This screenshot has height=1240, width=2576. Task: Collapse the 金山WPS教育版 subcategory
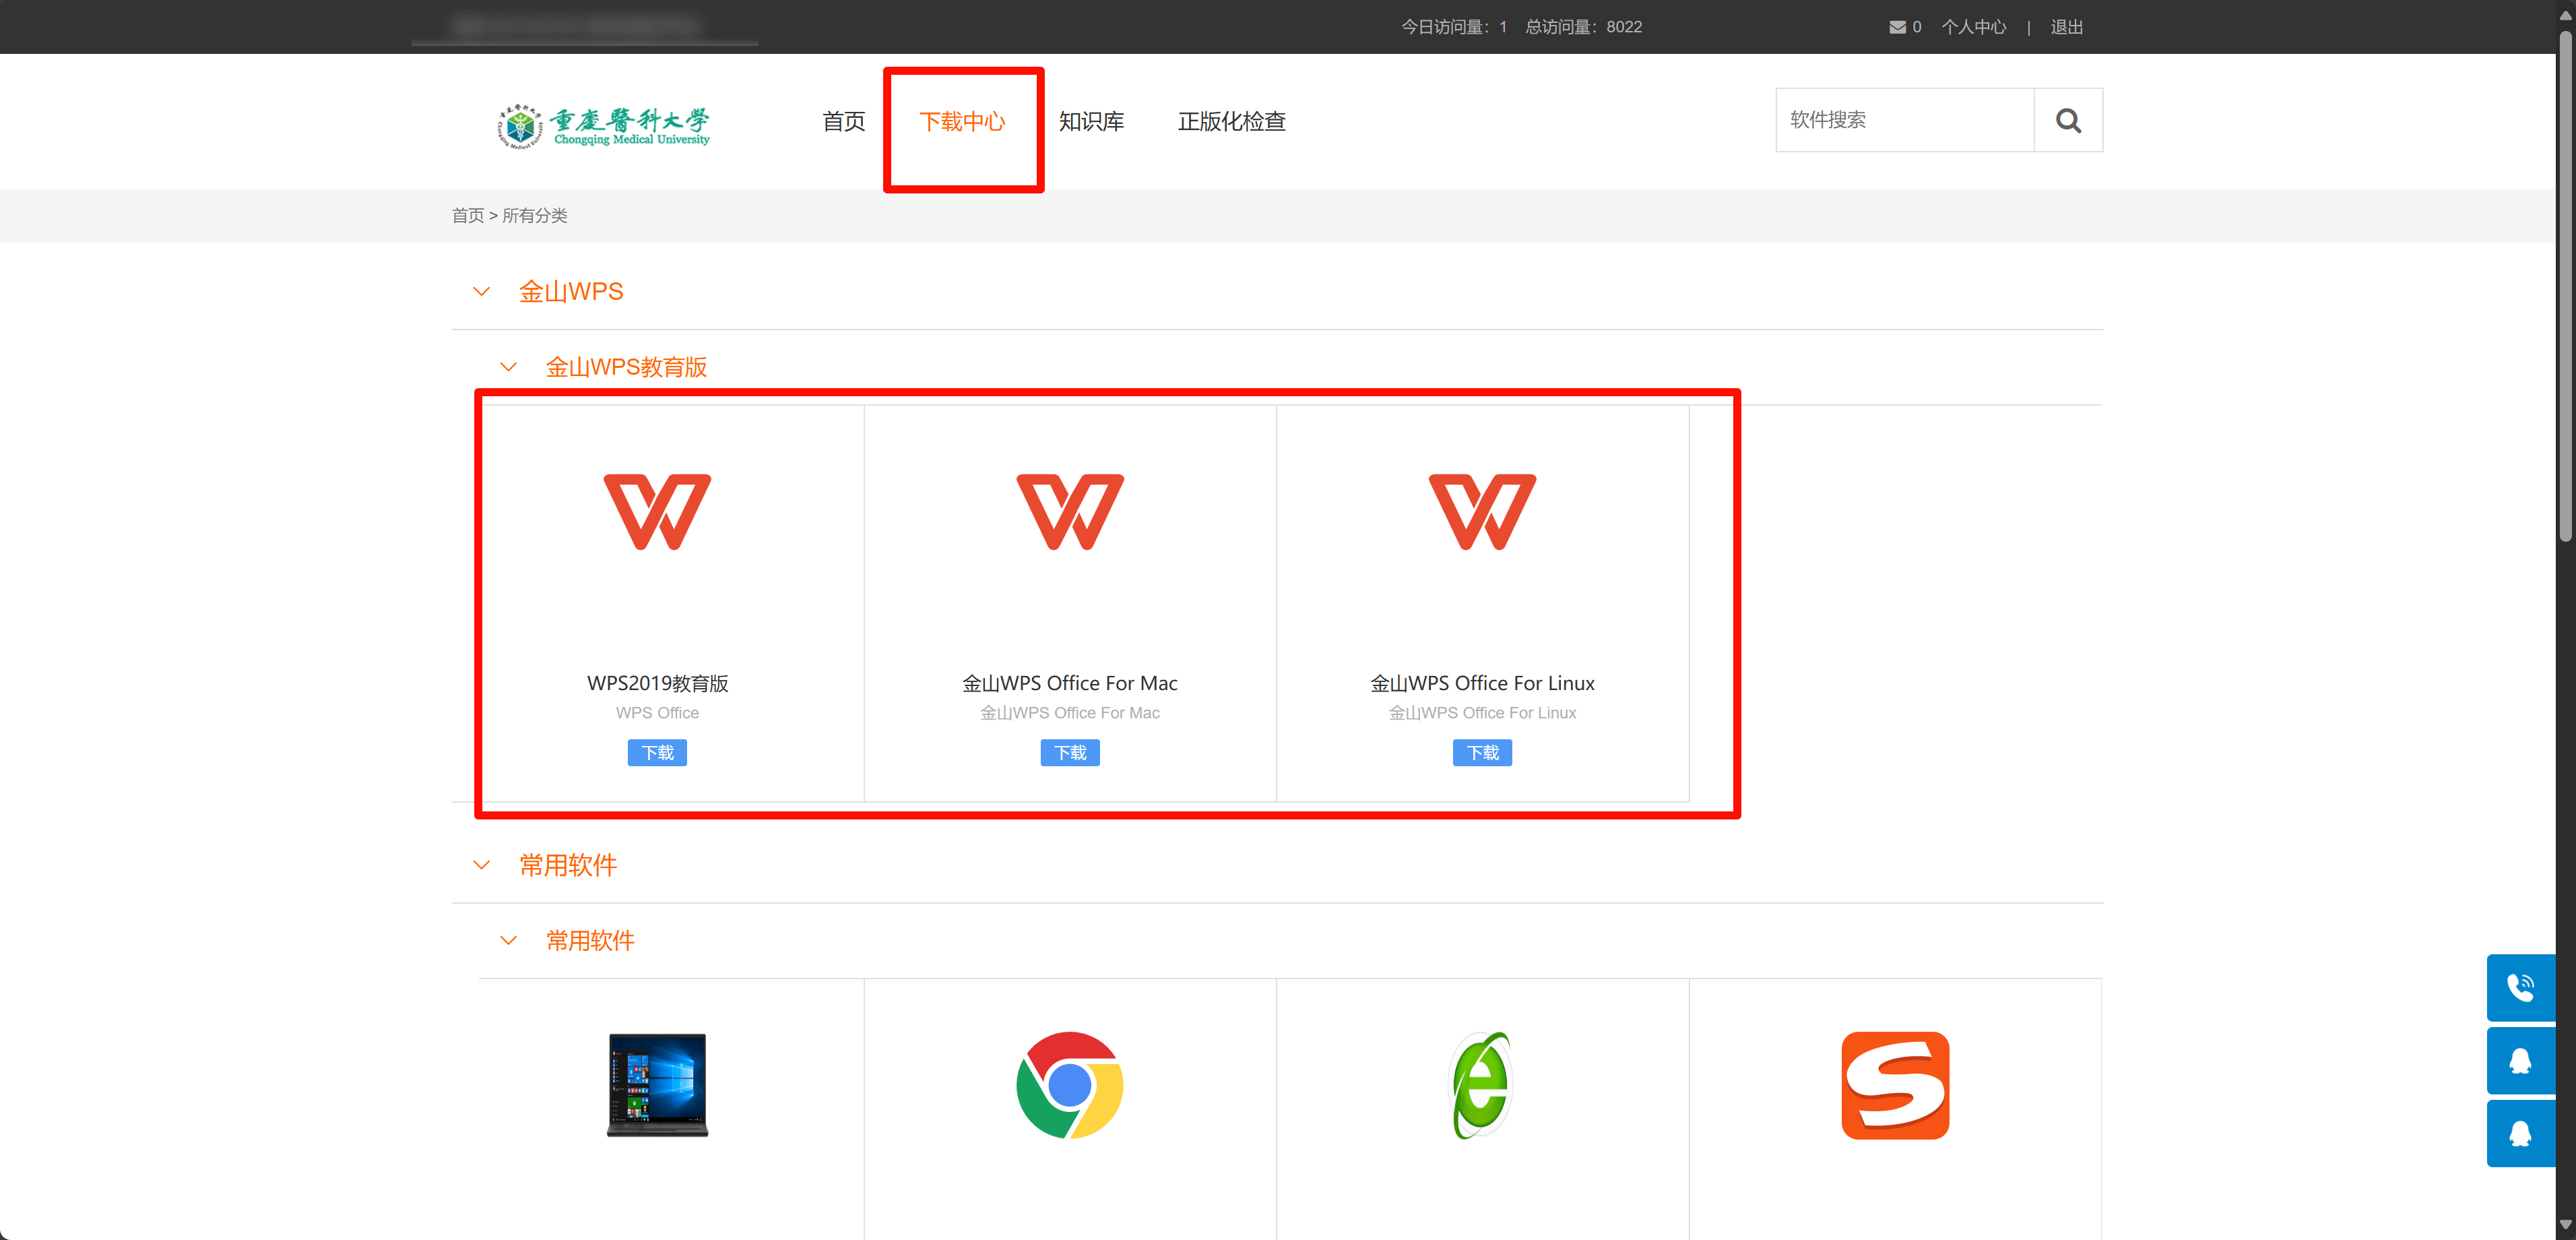508,367
